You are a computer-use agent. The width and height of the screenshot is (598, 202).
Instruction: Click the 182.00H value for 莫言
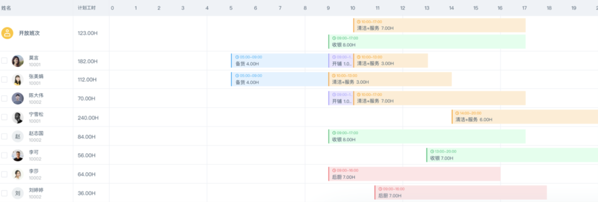(x=87, y=61)
